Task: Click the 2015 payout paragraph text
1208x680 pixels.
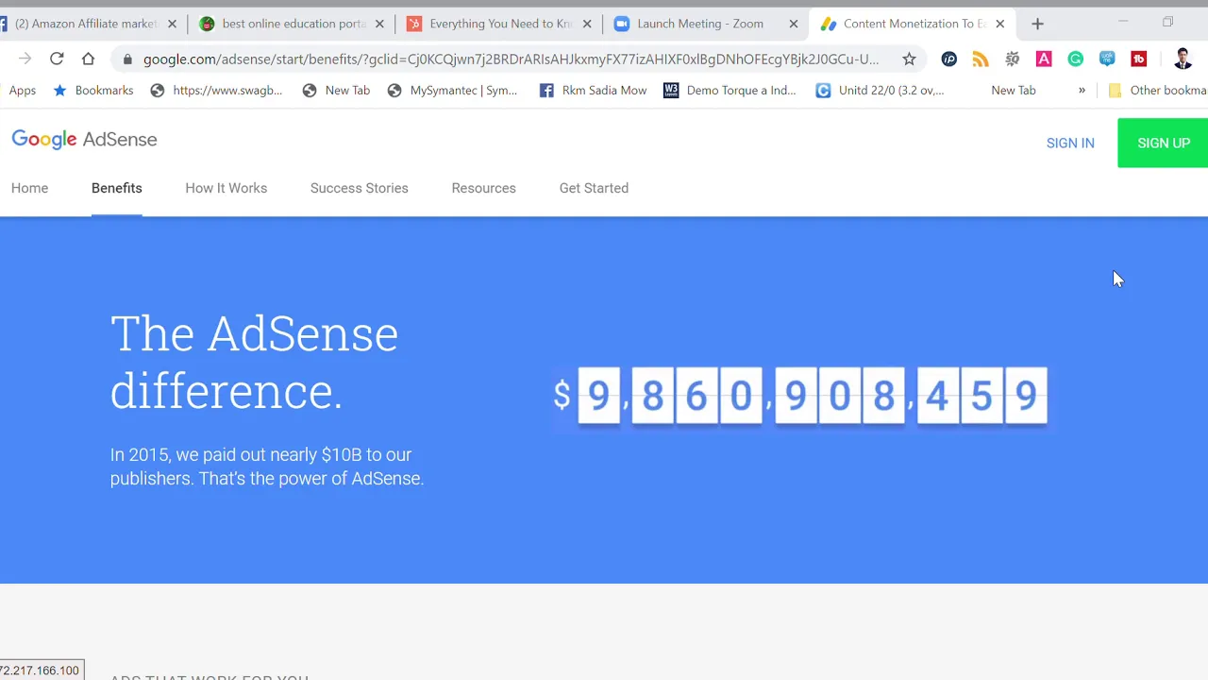Action: pos(267,467)
